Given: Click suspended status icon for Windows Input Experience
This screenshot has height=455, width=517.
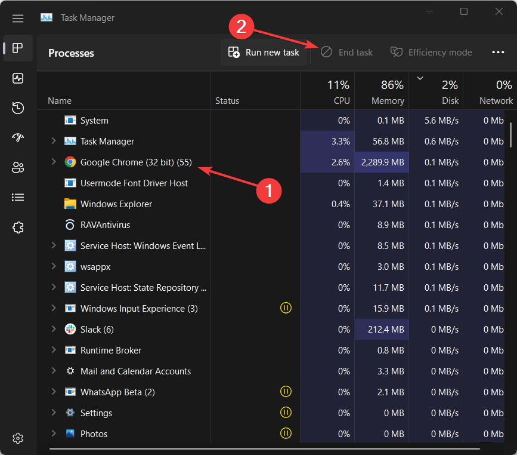Looking at the screenshot, I should point(286,308).
